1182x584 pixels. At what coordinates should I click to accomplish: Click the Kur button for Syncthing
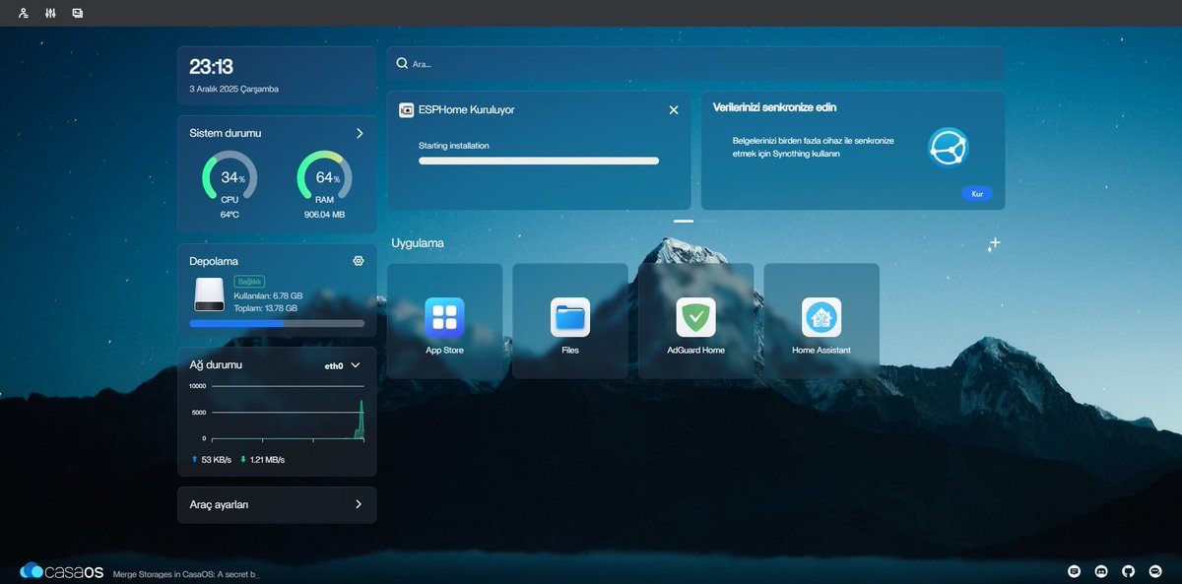977,194
